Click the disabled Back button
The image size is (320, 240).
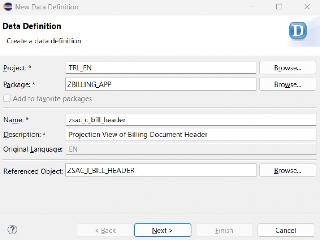pyautogui.click(x=105, y=230)
